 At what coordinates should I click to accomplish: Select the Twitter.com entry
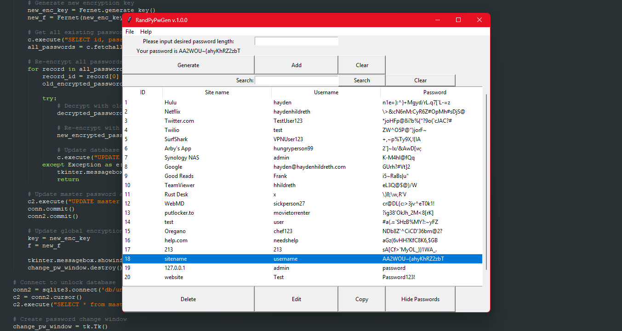point(302,121)
